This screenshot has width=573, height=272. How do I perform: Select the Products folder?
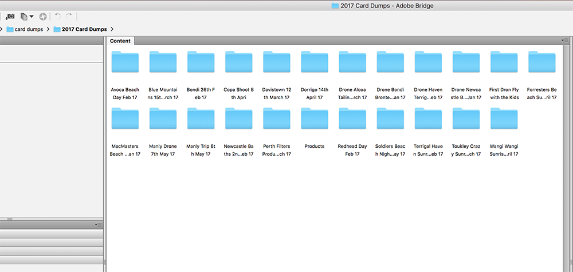(x=315, y=119)
